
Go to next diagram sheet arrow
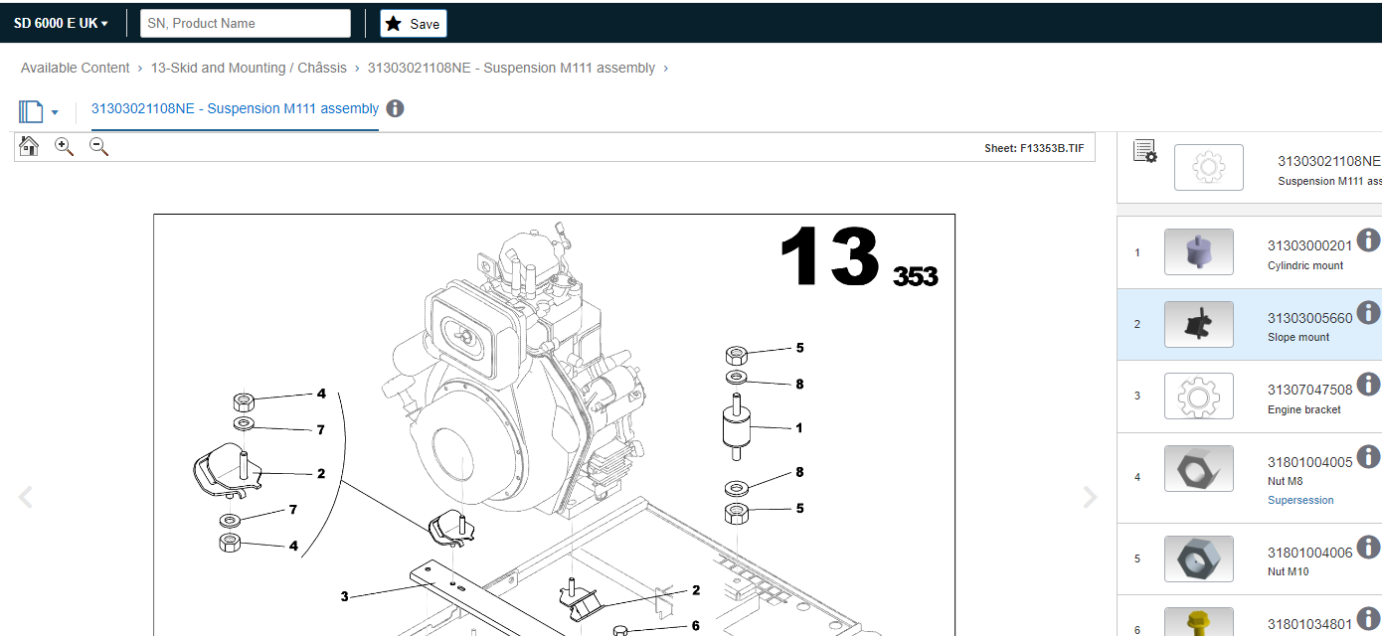pos(1090,497)
